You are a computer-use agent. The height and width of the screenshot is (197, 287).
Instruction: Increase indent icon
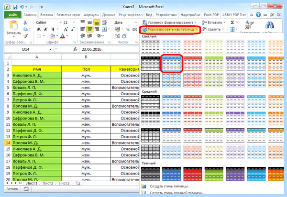point(89,36)
